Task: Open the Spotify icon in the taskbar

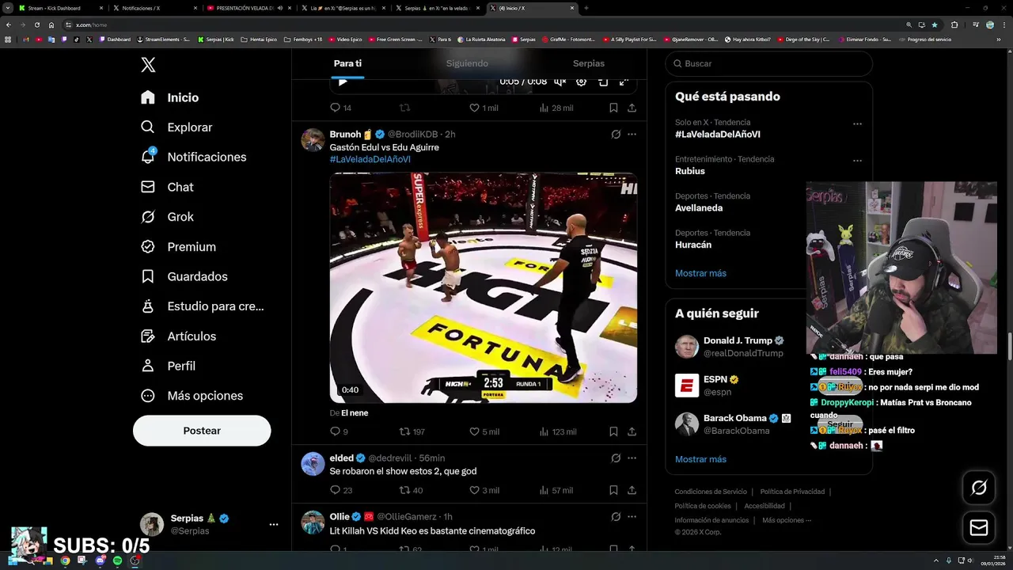Action: click(x=117, y=560)
